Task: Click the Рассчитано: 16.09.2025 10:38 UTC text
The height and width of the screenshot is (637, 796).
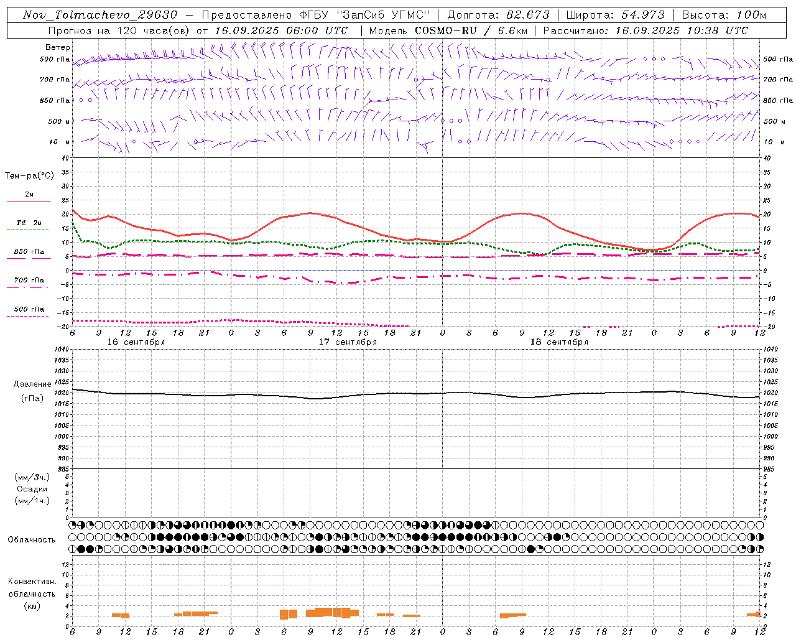Action: coord(646,30)
